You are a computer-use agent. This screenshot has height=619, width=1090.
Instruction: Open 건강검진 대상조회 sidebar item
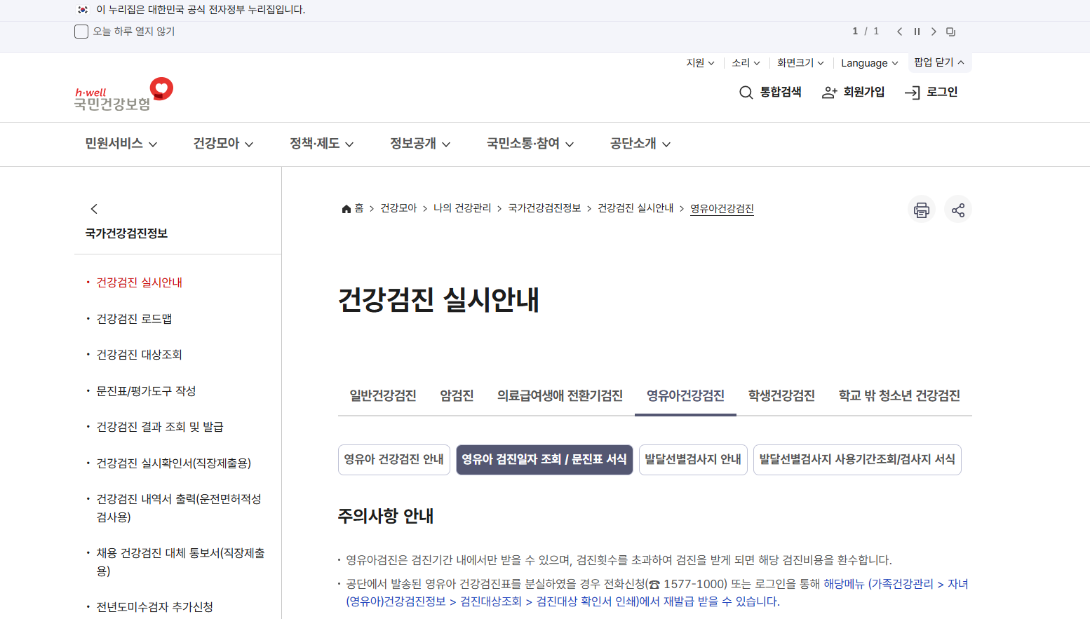click(x=139, y=355)
